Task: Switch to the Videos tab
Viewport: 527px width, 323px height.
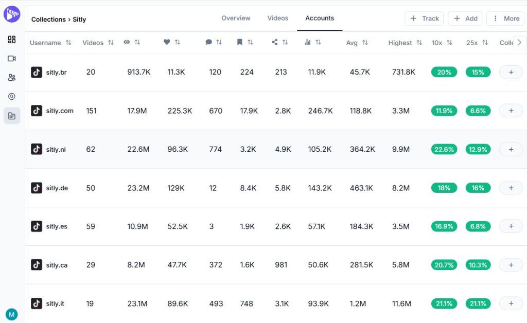Action: click(278, 18)
